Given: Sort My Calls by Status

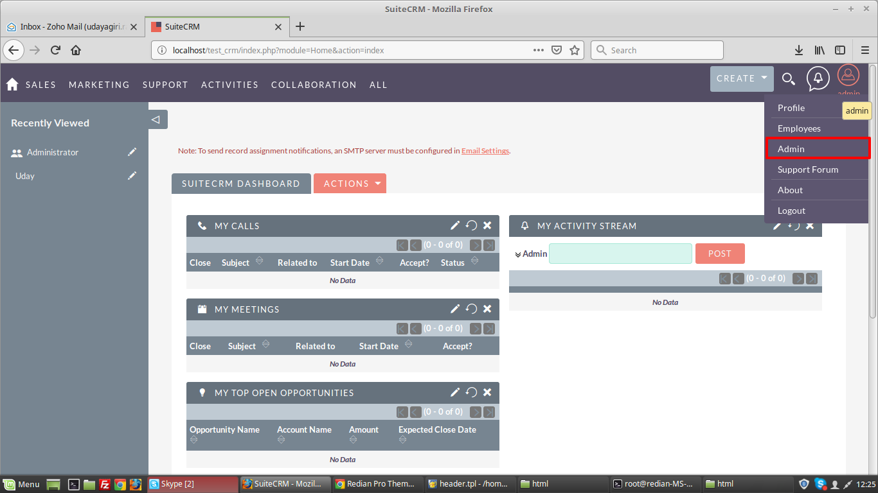Looking at the screenshot, I should (474, 261).
